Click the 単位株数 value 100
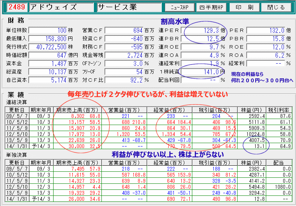Viewport: 296px width, 206px height. 48,31
